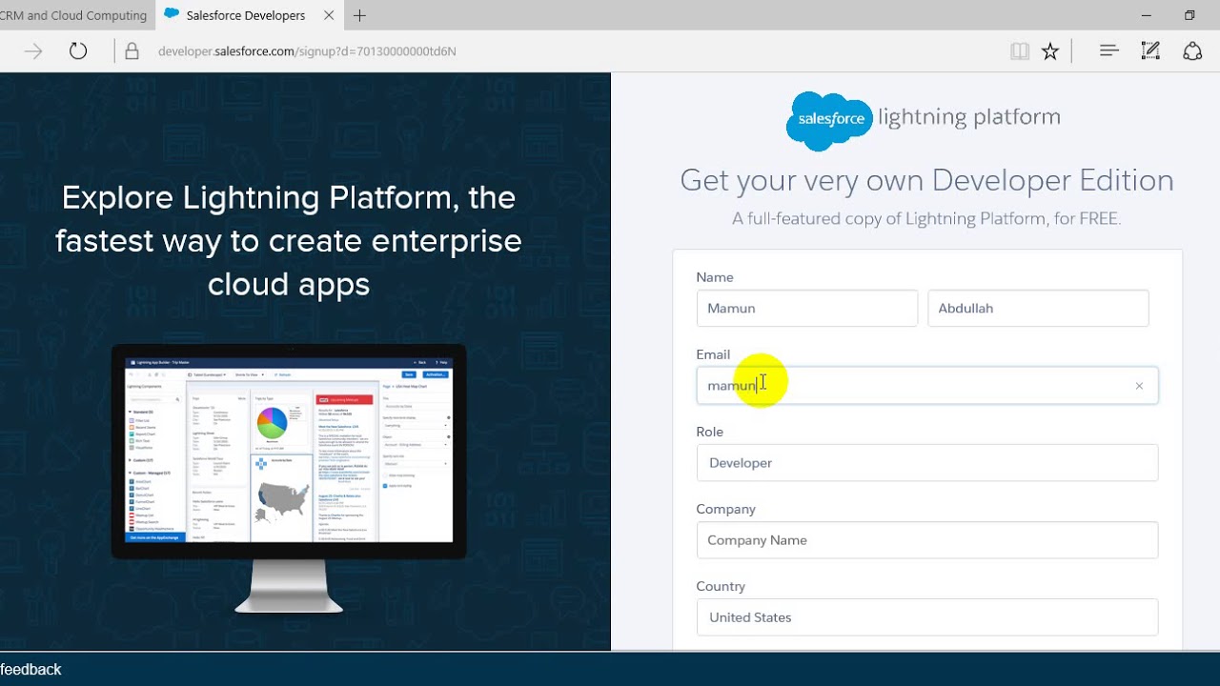Clear the Email field with X
The height and width of the screenshot is (686, 1220).
[1139, 386]
